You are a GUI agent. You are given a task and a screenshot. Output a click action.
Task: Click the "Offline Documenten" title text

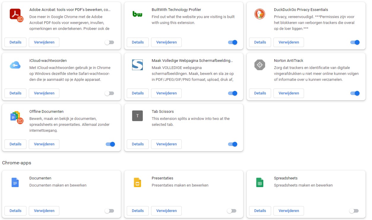[x=46, y=112]
